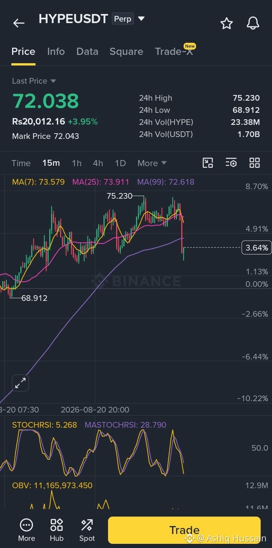This screenshot has width=272, height=548.
Task: Add HYPEUSDT to favorites with star
Action: point(227,23)
